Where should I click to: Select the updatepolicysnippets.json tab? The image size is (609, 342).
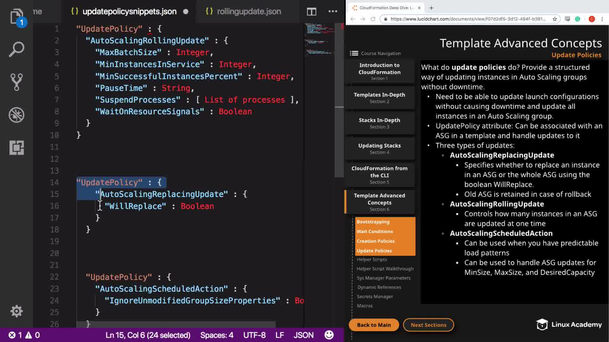point(129,11)
